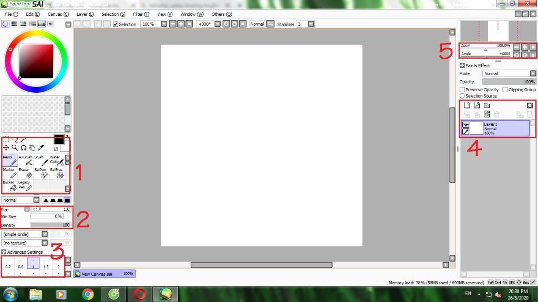The height and width of the screenshot is (302, 538).
Task: Select the Marker tool
Action: click(x=9, y=173)
